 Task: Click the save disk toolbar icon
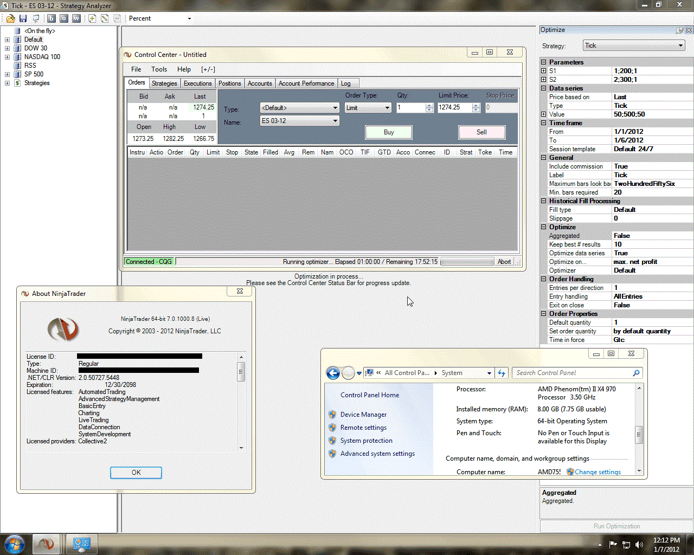[x=23, y=18]
